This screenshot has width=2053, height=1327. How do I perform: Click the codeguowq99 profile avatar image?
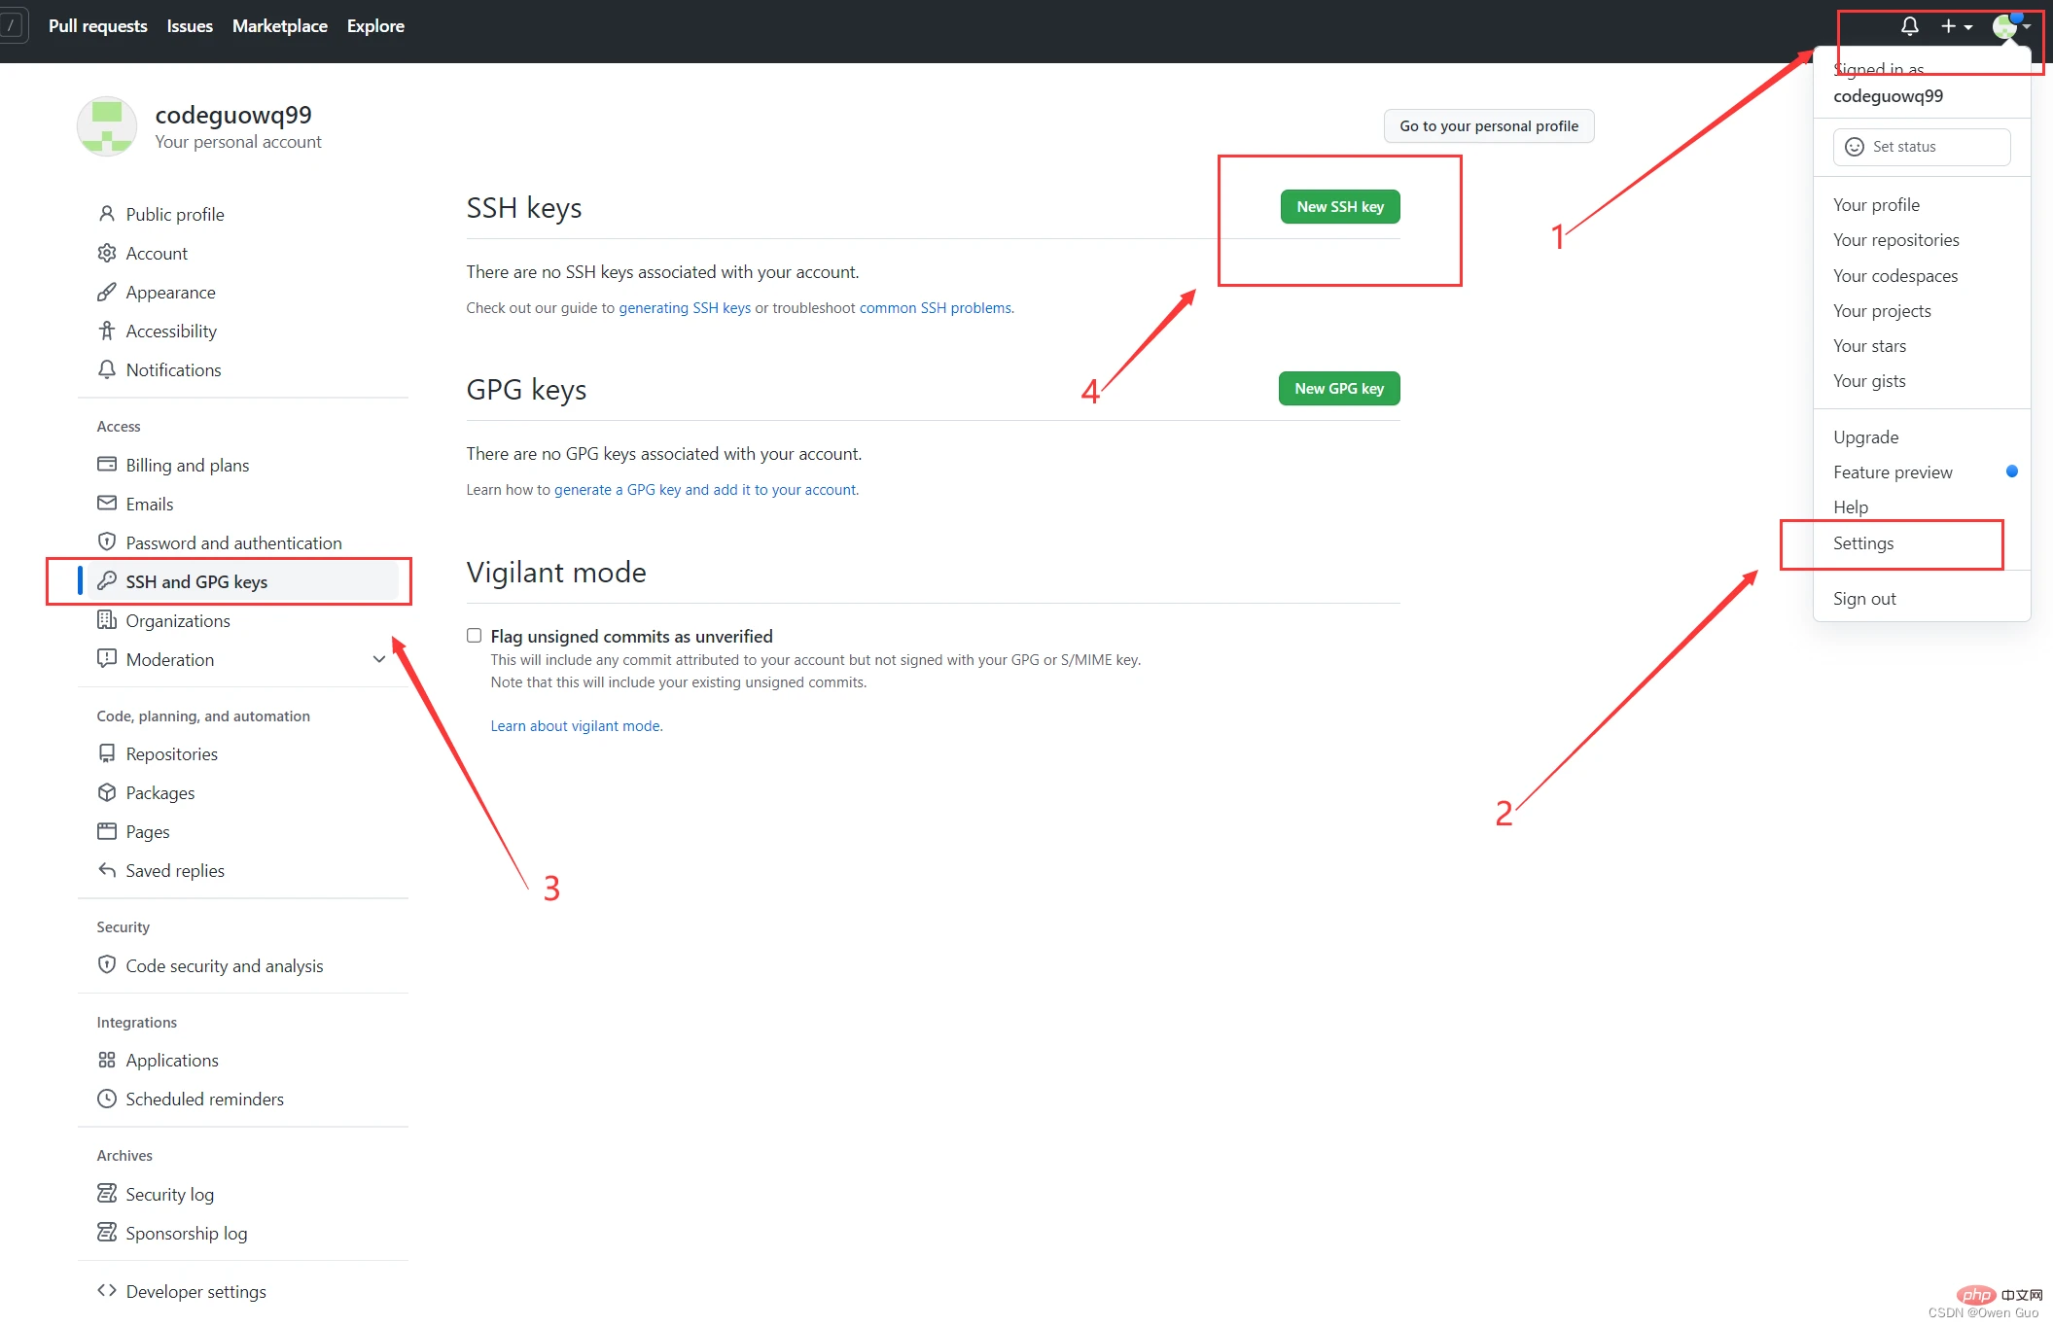[107, 126]
